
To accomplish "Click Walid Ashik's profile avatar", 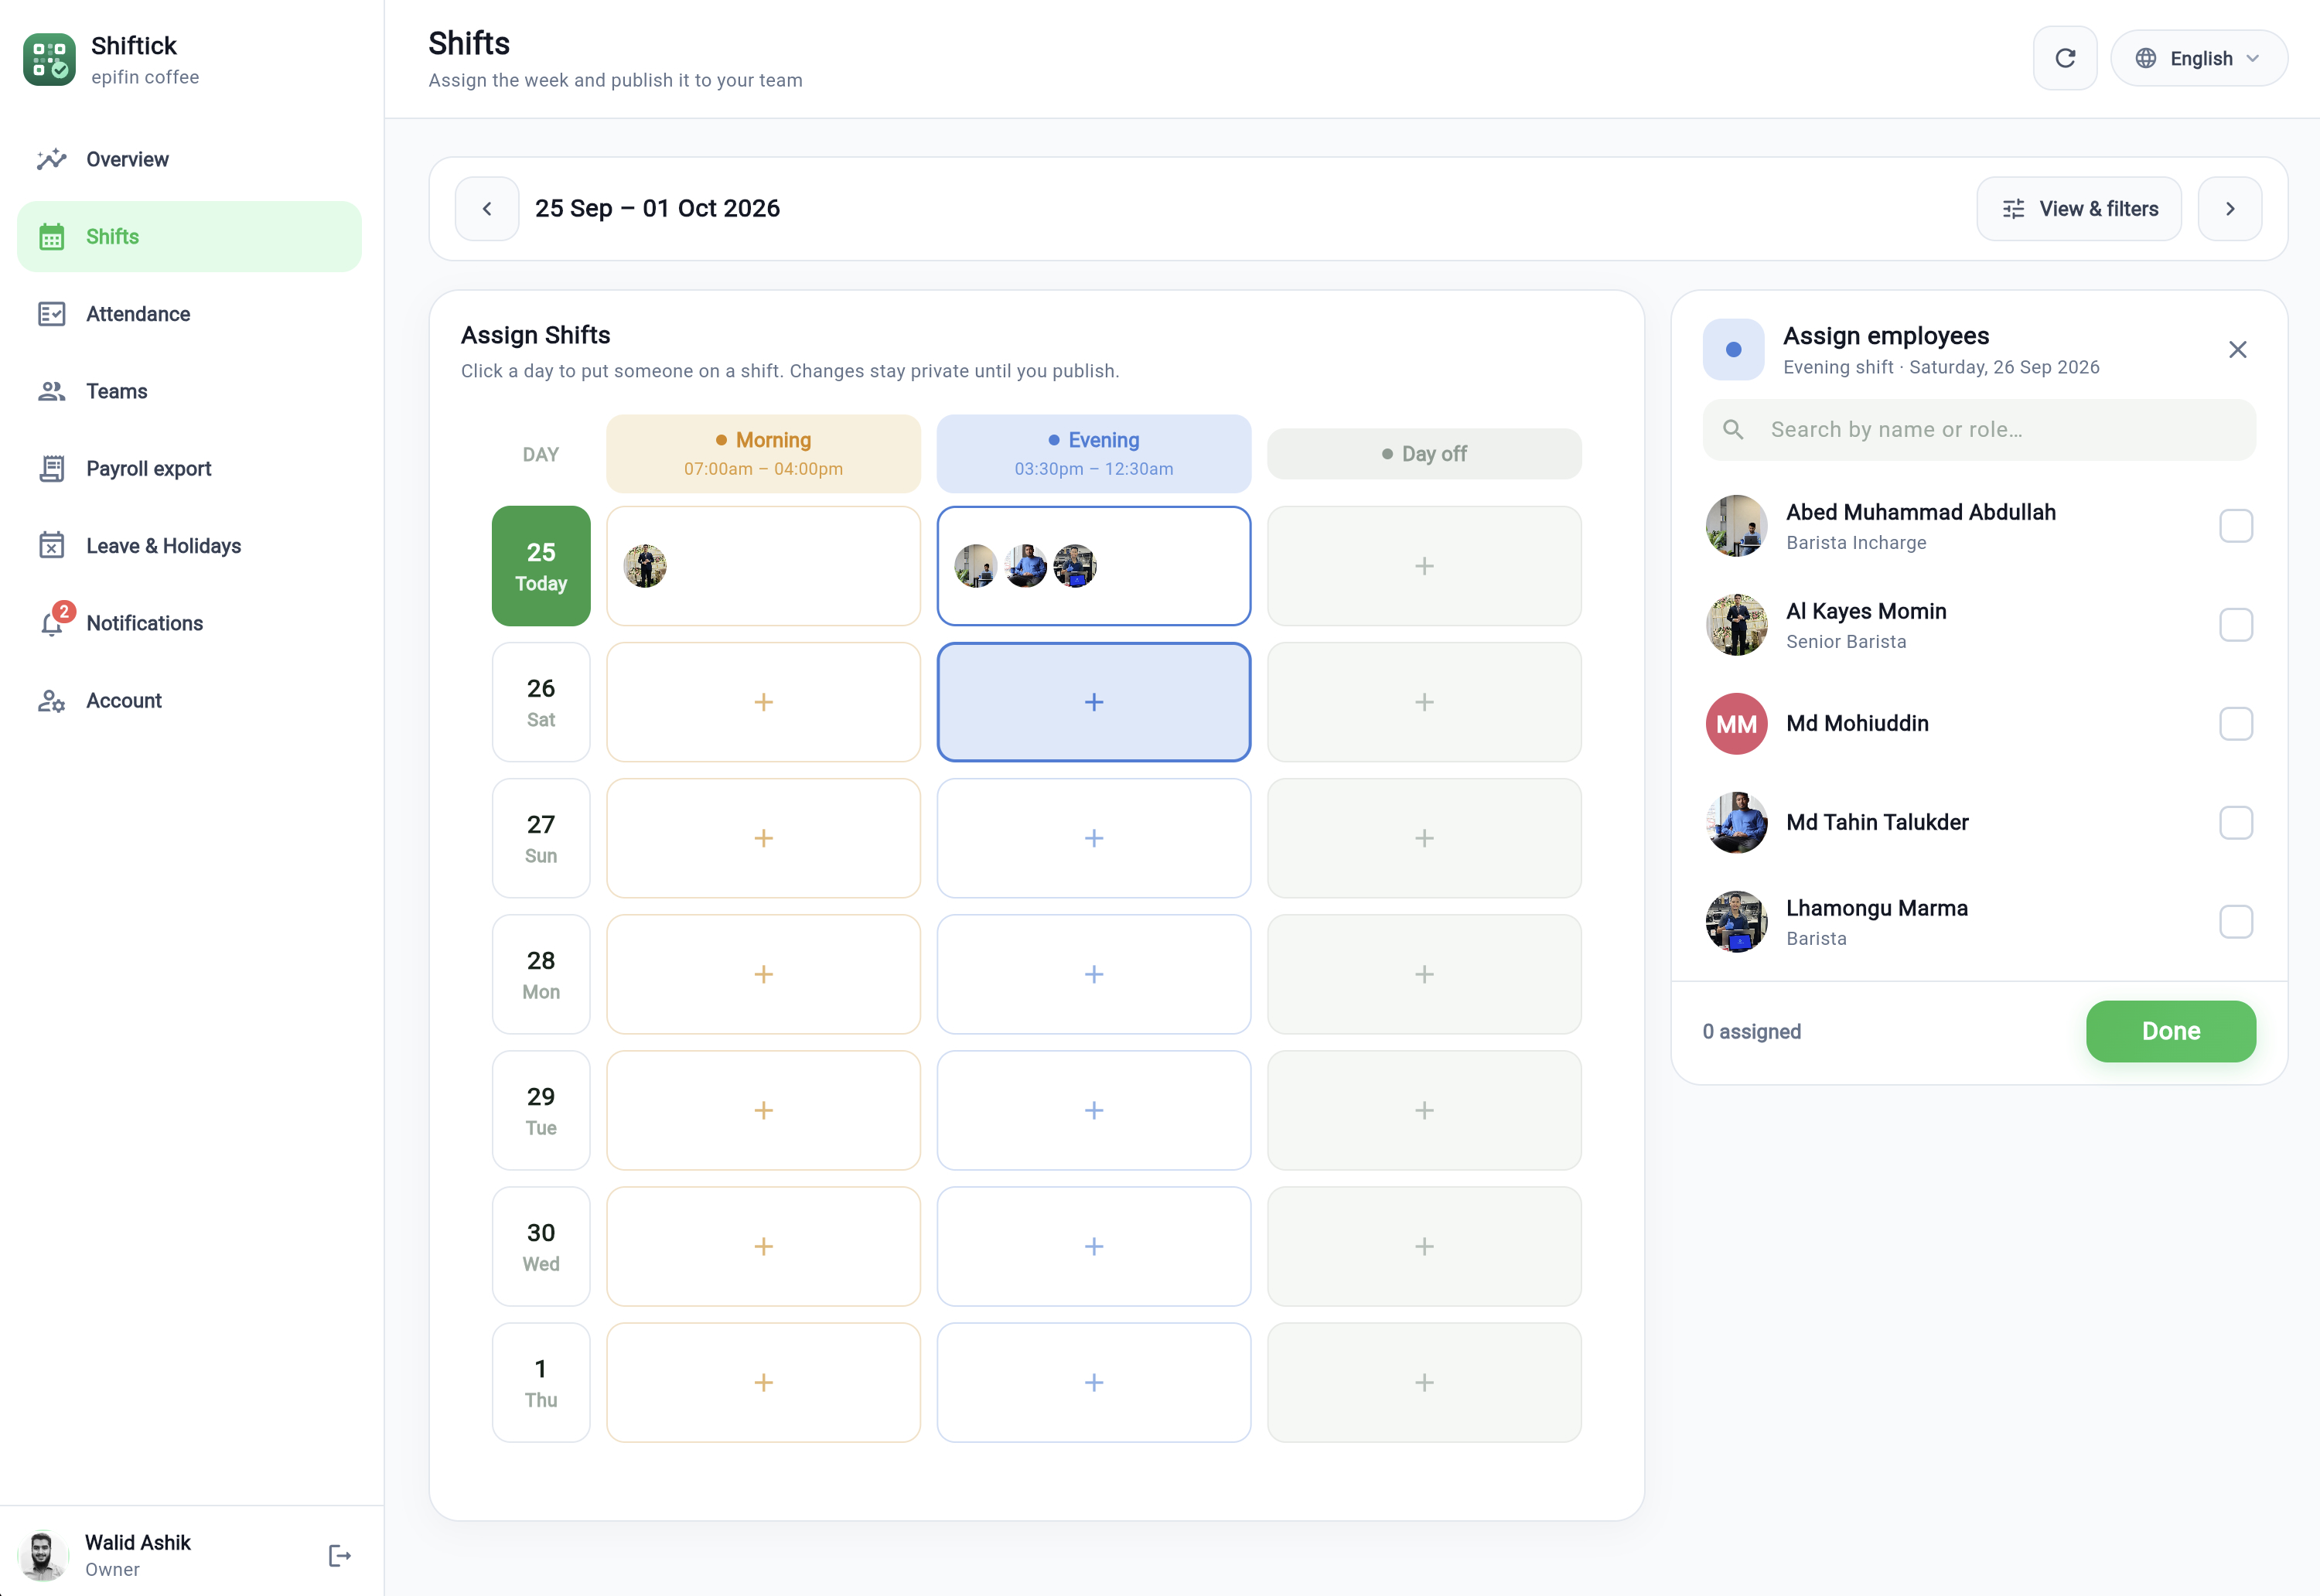I will pyautogui.click(x=42, y=1556).
